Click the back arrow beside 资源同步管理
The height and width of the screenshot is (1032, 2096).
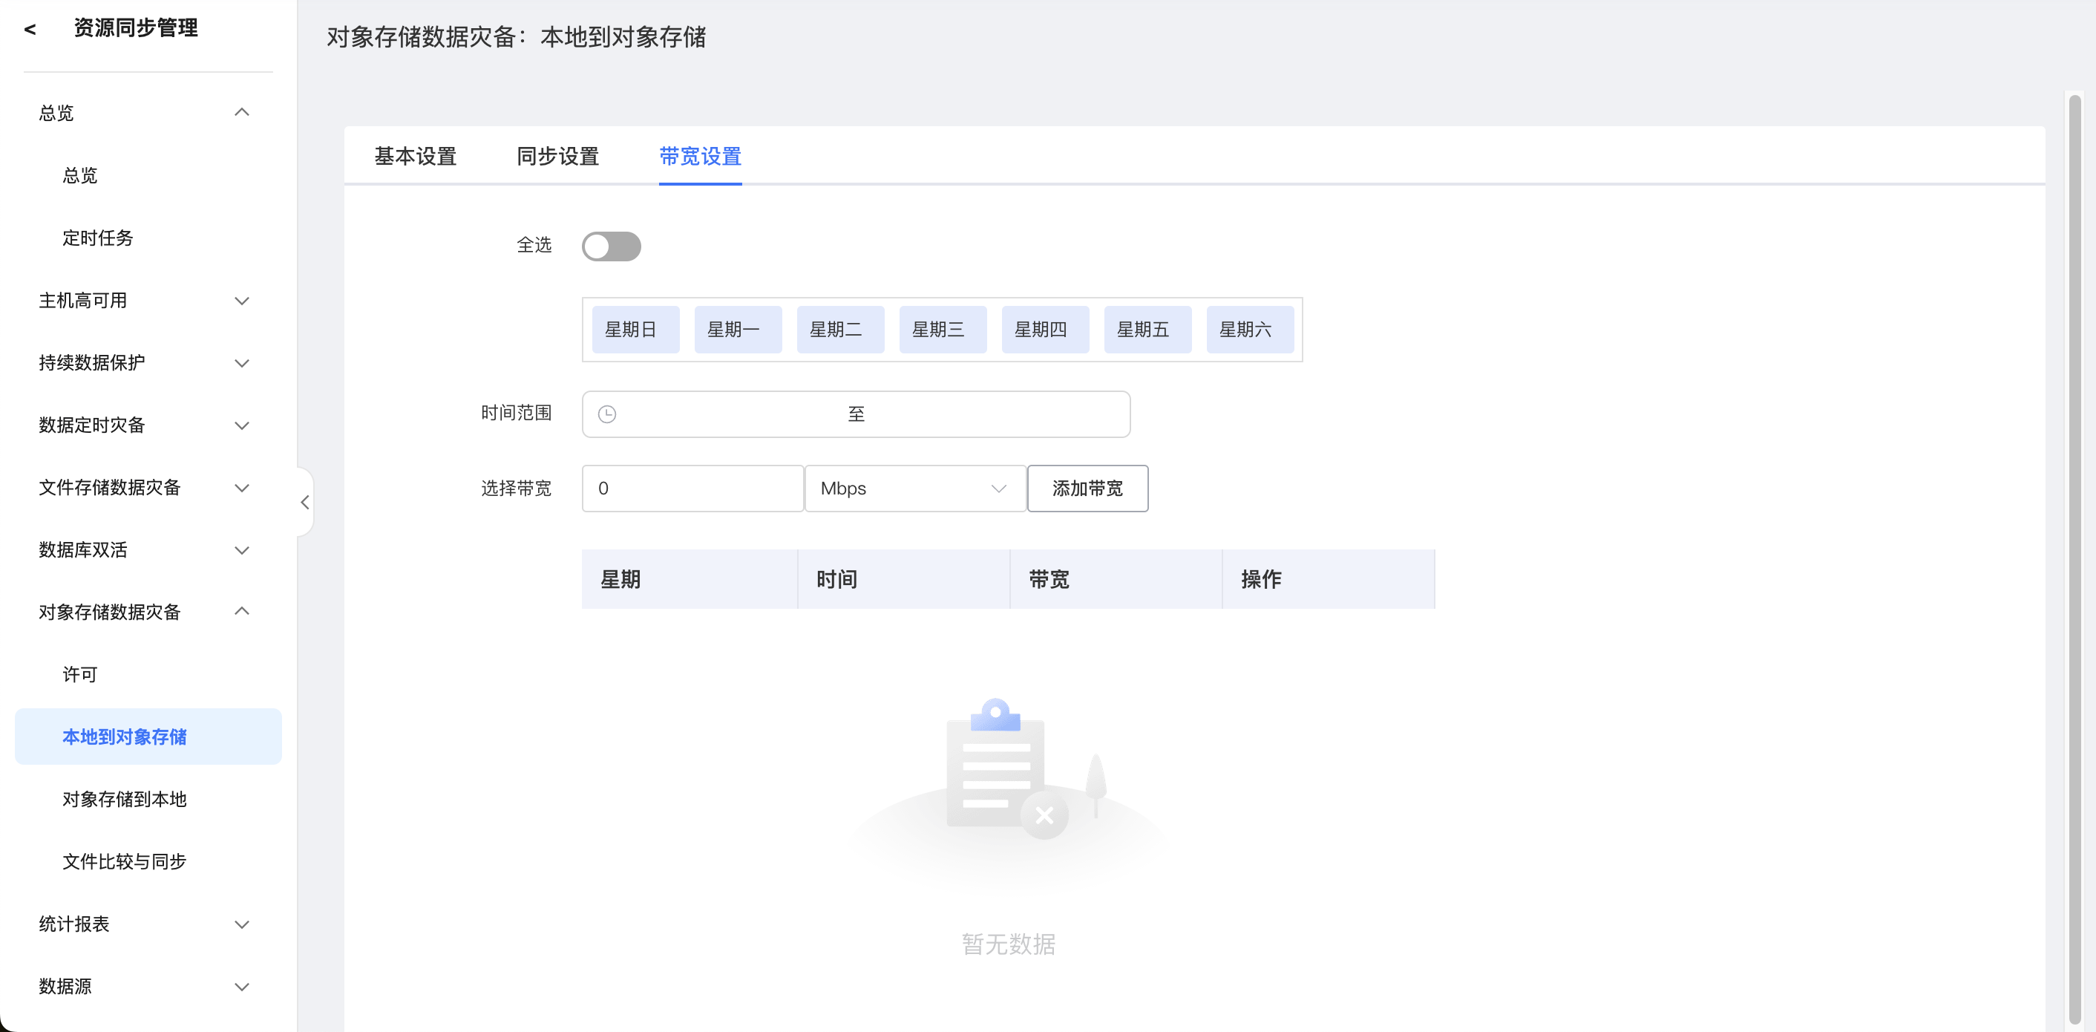click(x=30, y=29)
